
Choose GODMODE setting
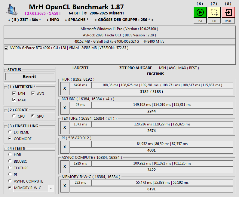(10, 138)
